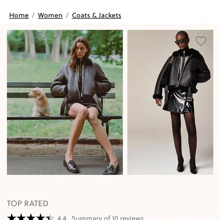The image size is (220, 220).
Task: Click the patent skirt in studio photo
Action: click(179, 101)
